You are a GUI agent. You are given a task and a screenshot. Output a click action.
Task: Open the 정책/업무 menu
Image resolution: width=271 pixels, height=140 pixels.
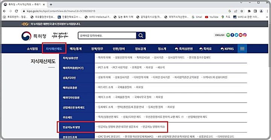point(97,49)
